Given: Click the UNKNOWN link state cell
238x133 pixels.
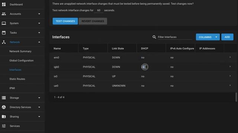Looking at the screenshot, I should pos(119,86).
